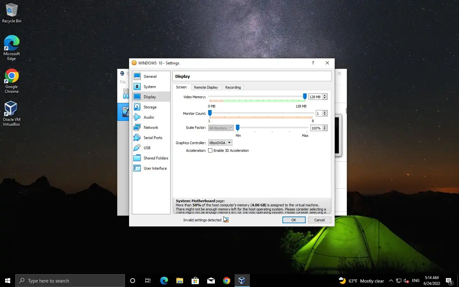Open File Explorer from taskbar
The height and width of the screenshot is (287, 459).
pos(179,281)
